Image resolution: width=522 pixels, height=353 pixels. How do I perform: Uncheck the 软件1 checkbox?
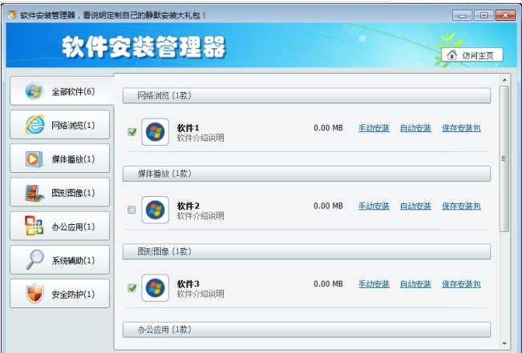(132, 132)
